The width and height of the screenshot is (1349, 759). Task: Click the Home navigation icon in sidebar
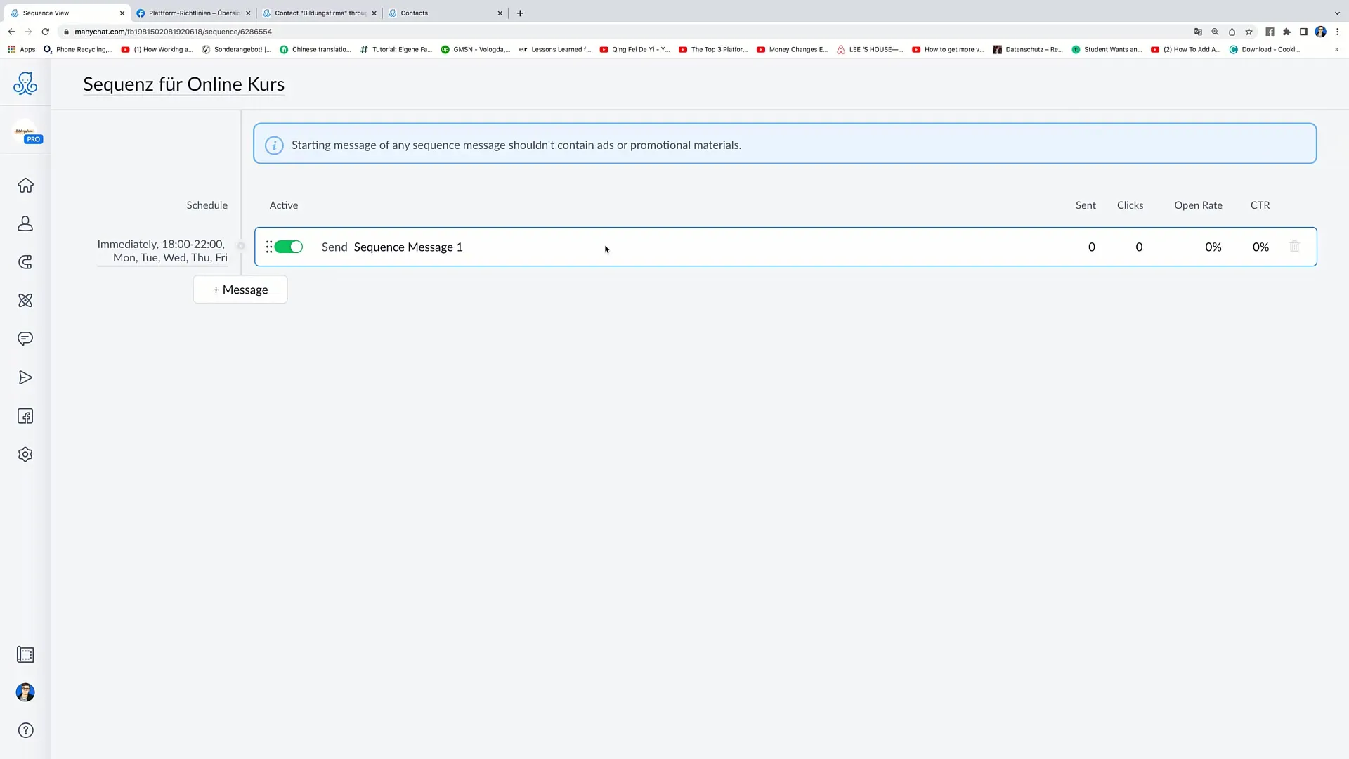pyautogui.click(x=25, y=184)
